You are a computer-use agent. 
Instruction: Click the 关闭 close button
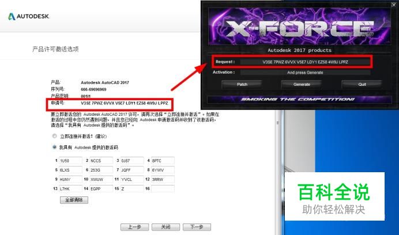coord(165,227)
